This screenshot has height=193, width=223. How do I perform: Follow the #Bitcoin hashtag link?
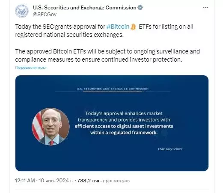point(118,27)
